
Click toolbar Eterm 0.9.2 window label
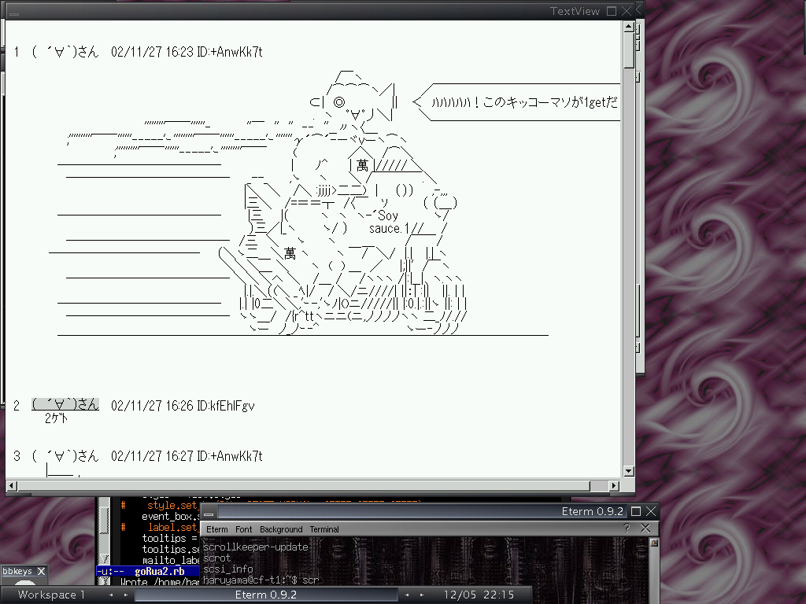pyautogui.click(x=266, y=595)
